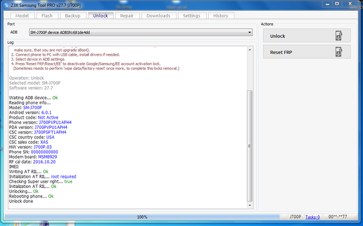Select the Unlock tab

click(x=100, y=15)
